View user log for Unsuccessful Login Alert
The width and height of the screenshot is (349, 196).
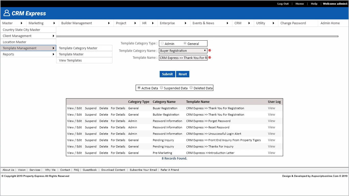272,134
